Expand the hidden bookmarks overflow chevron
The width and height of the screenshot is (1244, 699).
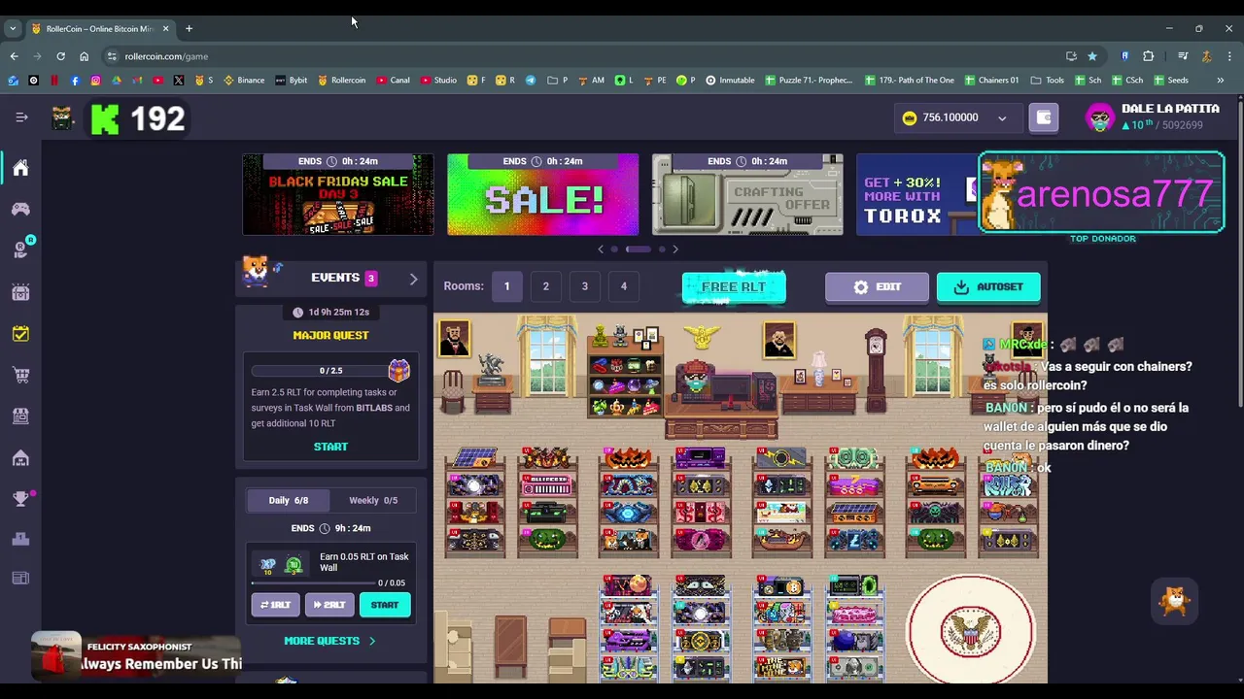coord(1221,80)
